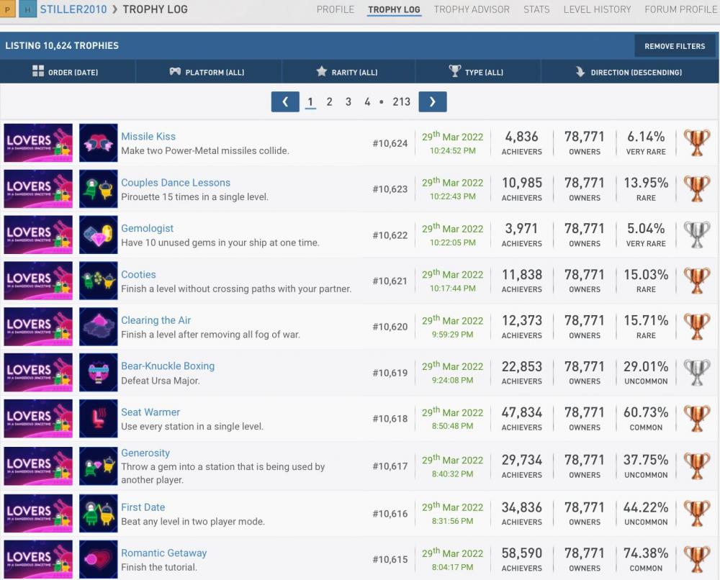Go to next page with right arrow

click(432, 102)
